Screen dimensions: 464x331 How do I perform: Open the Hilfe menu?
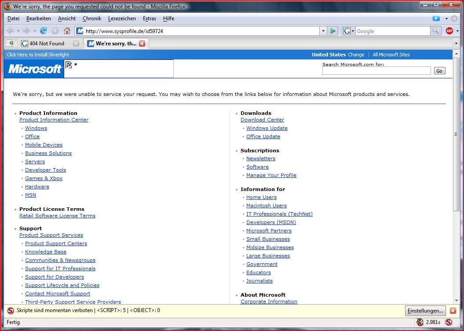point(169,18)
